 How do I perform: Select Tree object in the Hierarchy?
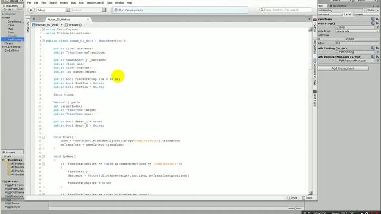[11, 32]
